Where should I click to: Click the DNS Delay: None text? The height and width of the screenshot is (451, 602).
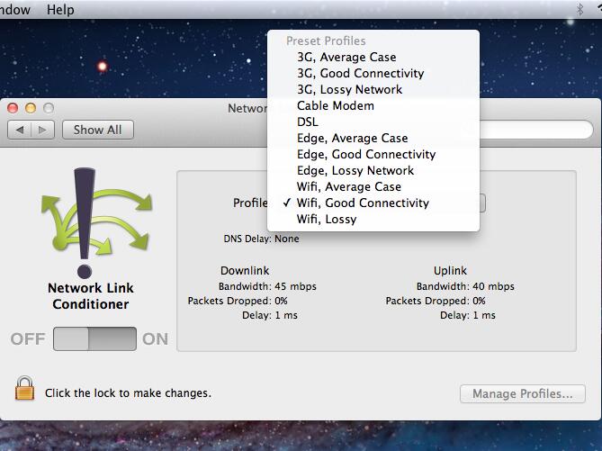(x=261, y=239)
